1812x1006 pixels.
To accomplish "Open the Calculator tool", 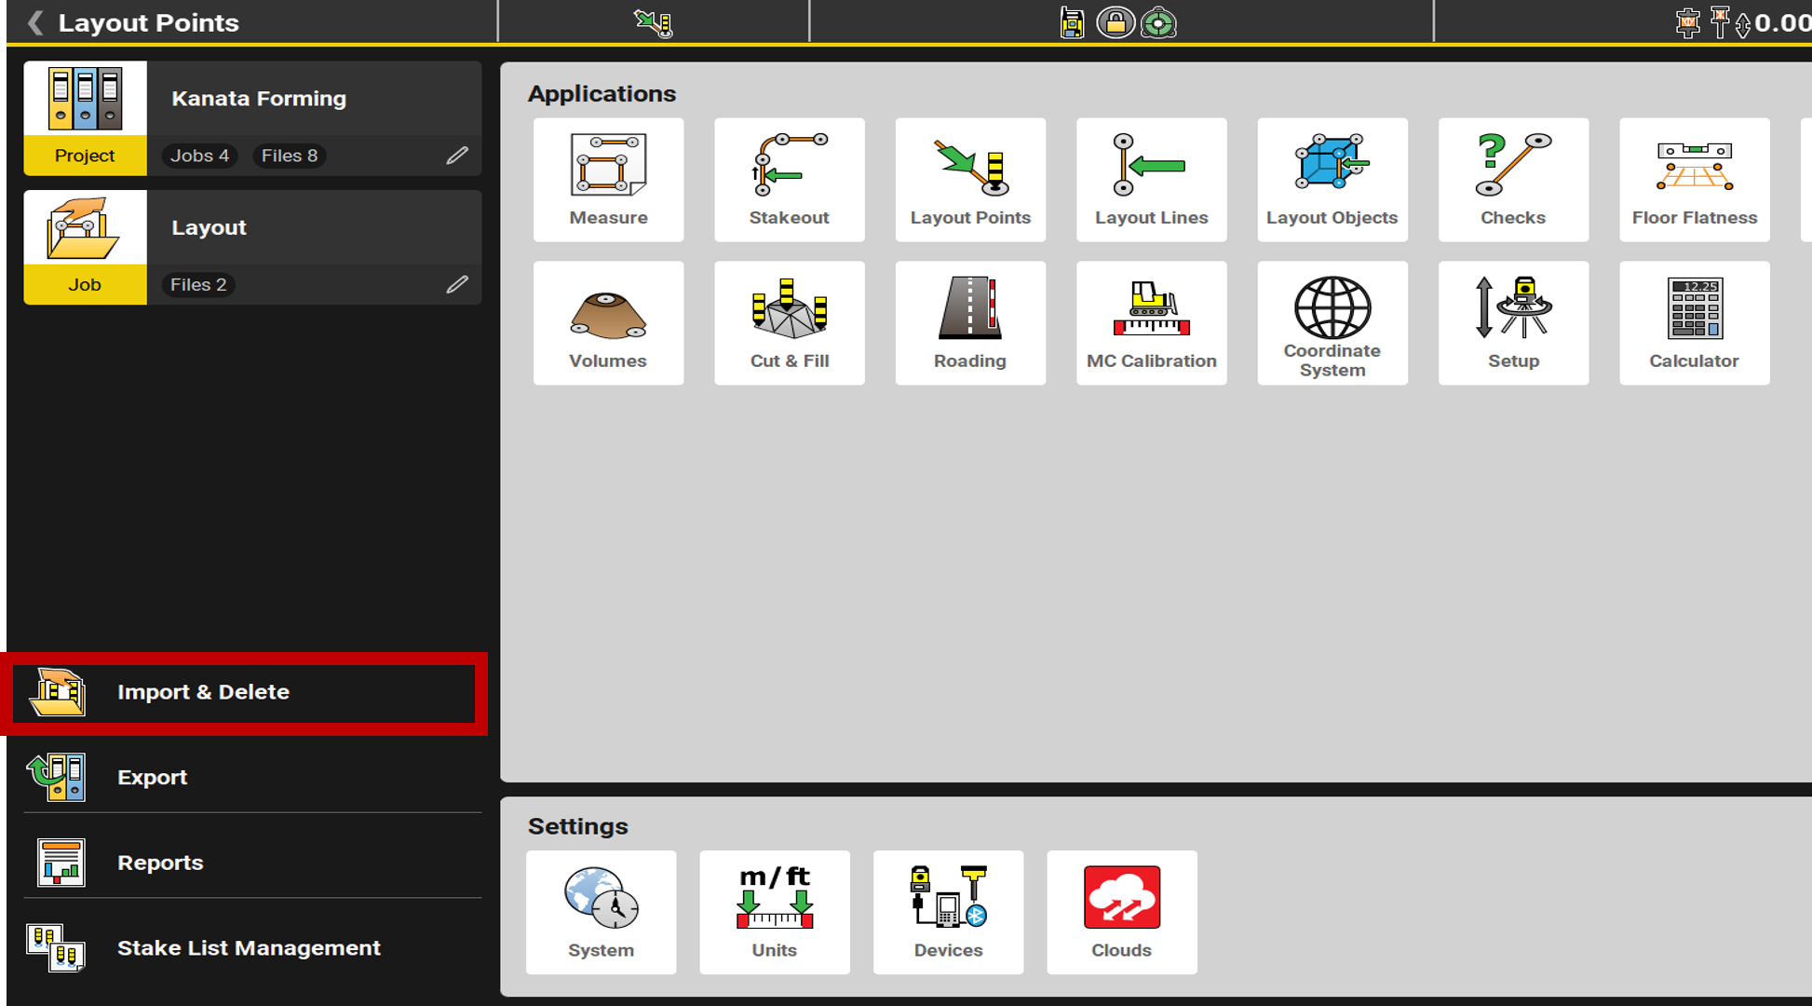I will (x=1694, y=323).
